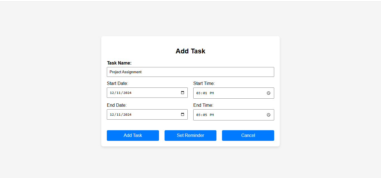Click the End Time clock icon

(269, 115)
